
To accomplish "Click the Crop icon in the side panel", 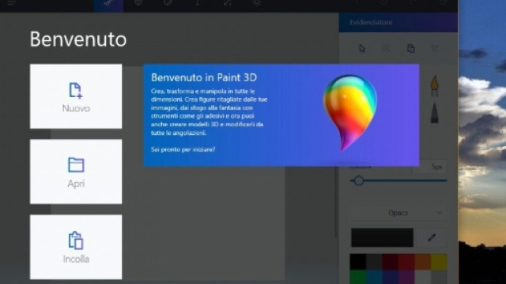I will [387, 48].
